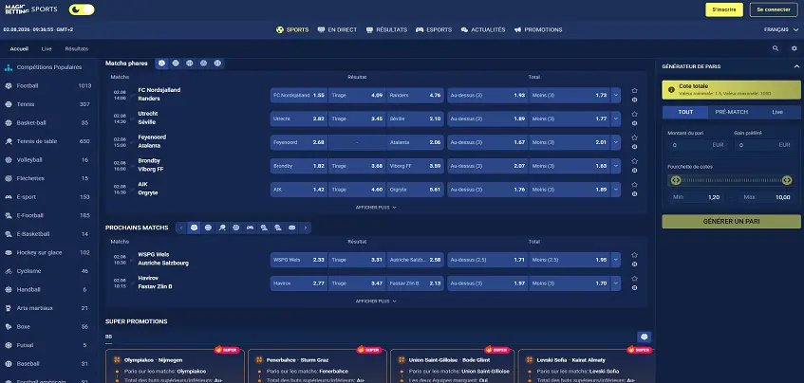Show previous sports in Prochains Matchs filter

181,228
